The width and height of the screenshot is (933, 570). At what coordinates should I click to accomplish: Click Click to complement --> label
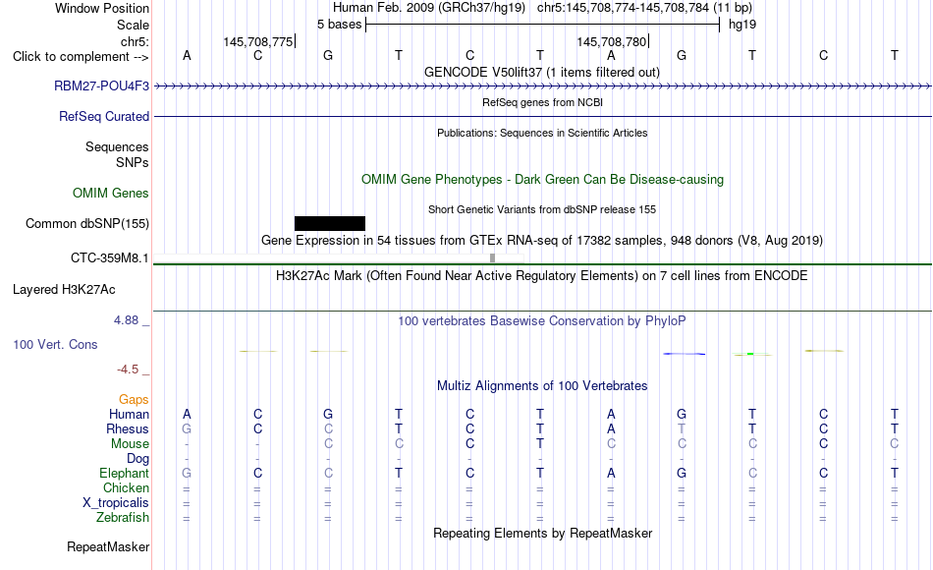(x=81, y=57)
